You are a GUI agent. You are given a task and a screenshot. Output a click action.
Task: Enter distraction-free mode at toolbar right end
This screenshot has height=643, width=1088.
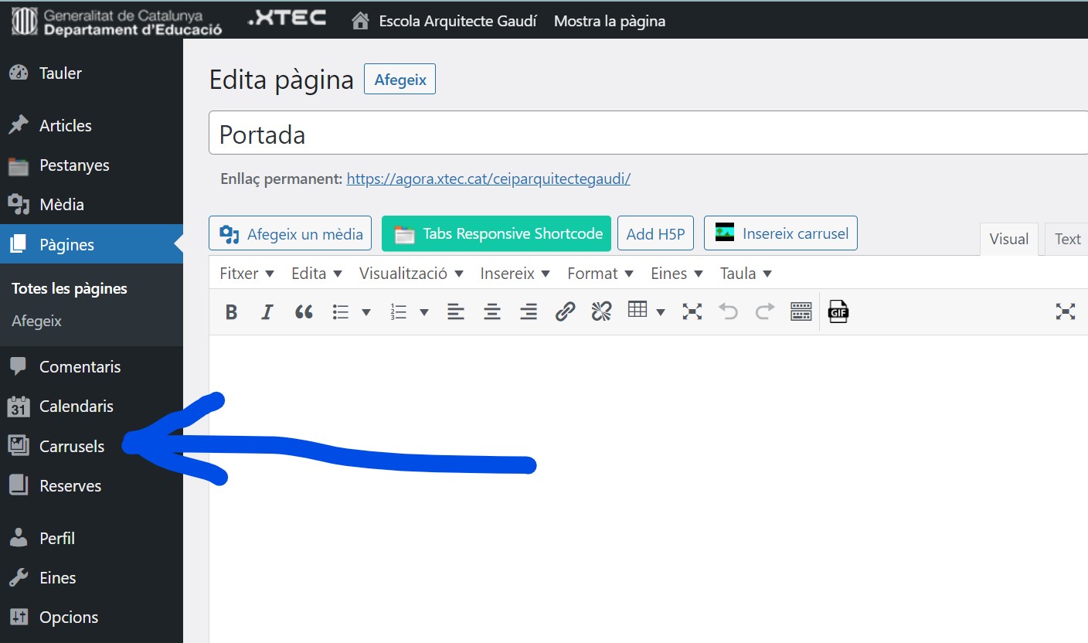tap(1066, 312)
